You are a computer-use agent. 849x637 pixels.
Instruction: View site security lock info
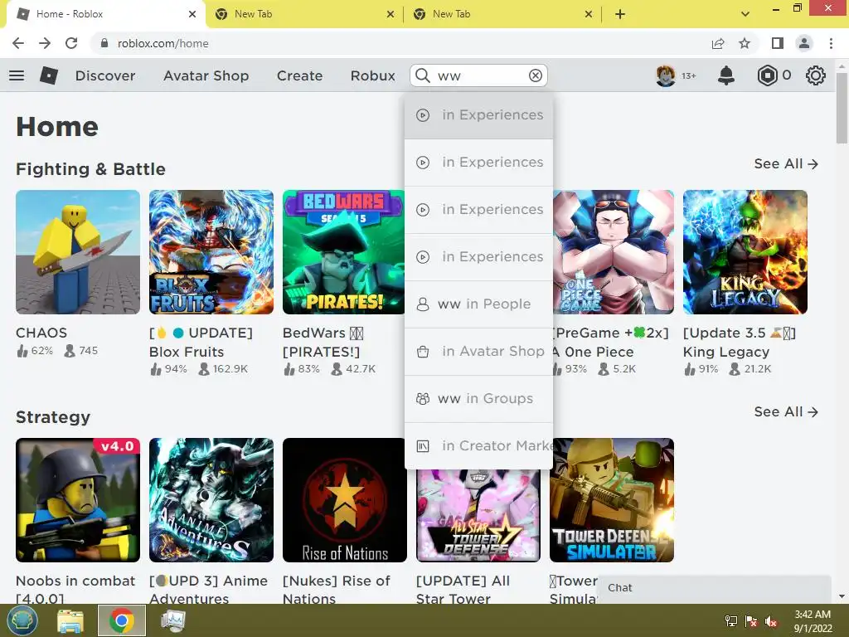104,43
